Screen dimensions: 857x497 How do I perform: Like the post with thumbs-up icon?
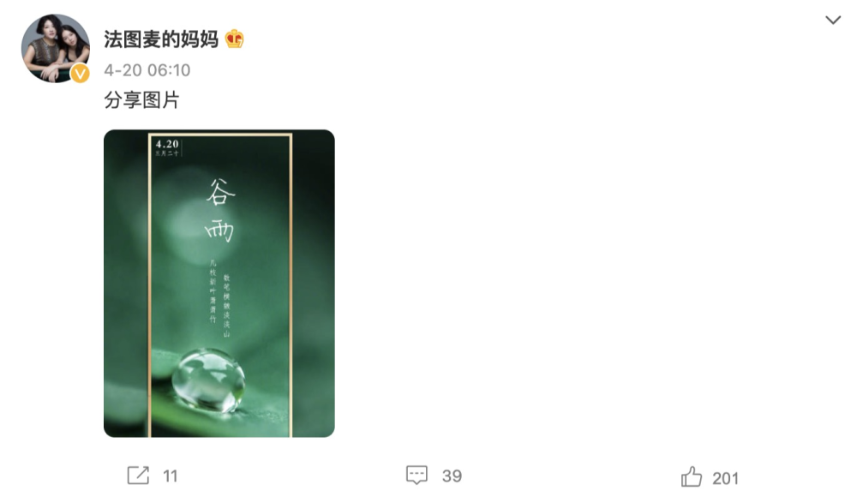click(x=692, y=476)
